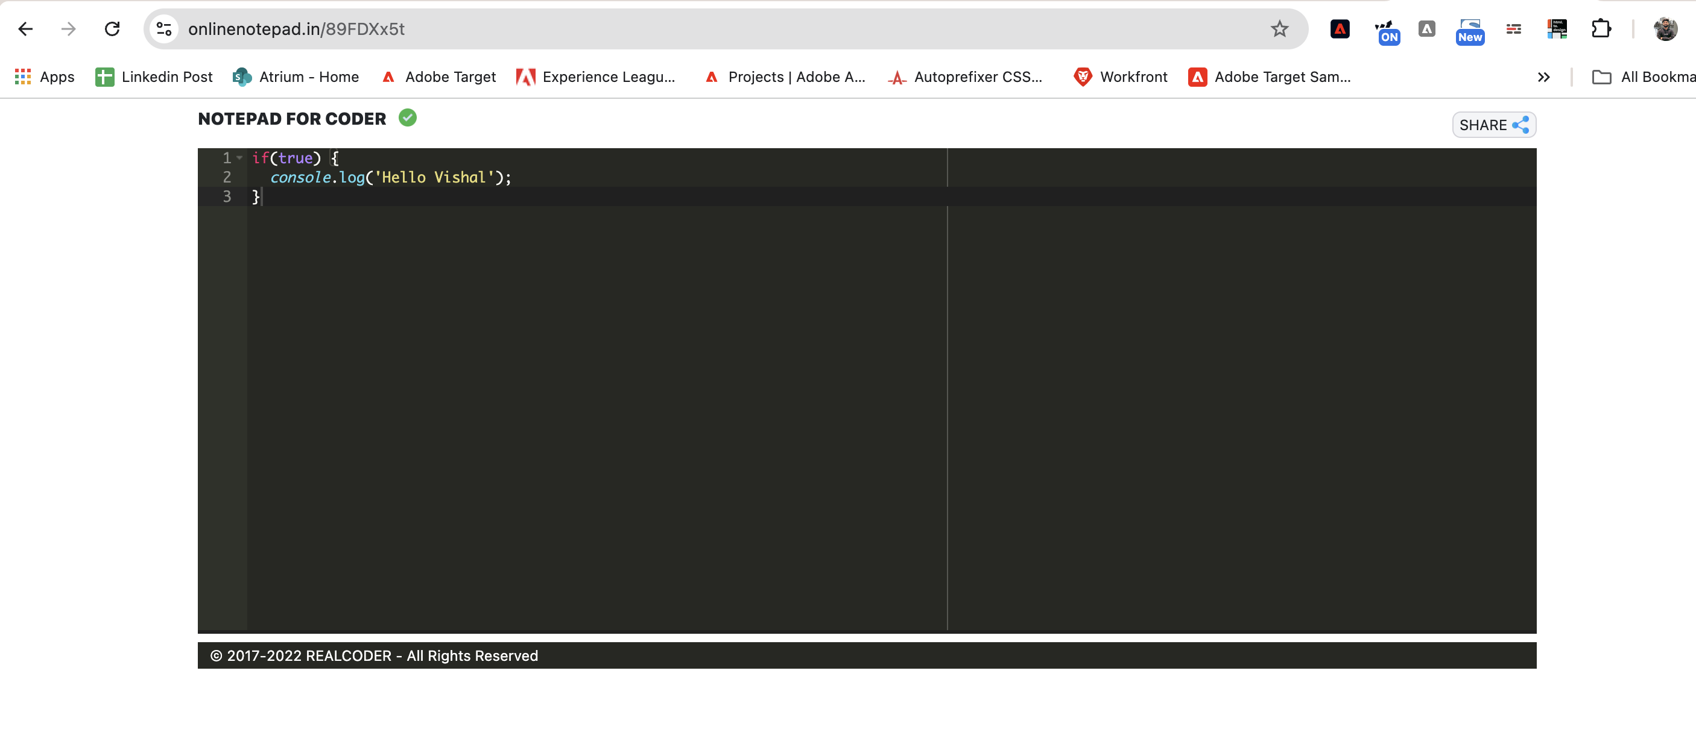This screenshot has width=1696, height=747.
Task: Bookmark this page with the star icon
Action: tap(1279, 29)
